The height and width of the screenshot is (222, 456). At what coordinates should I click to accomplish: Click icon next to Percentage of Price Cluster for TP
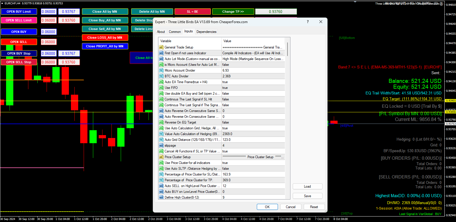click(161, 180)
